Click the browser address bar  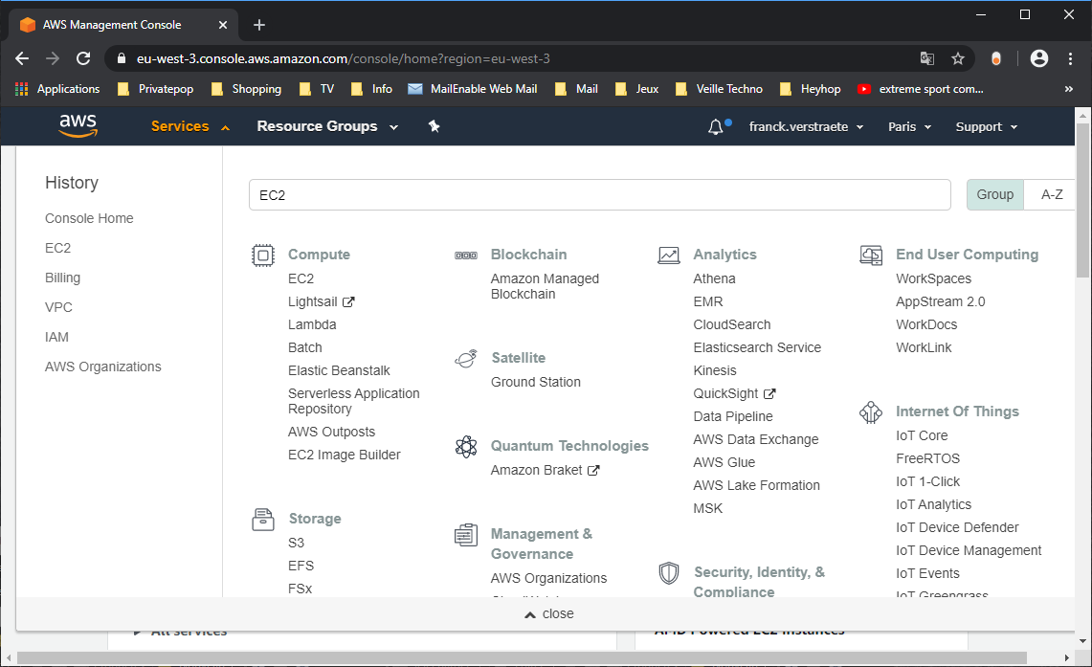click(515, 58)
